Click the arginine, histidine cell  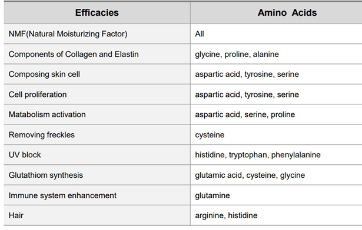(x=276, y=215)
